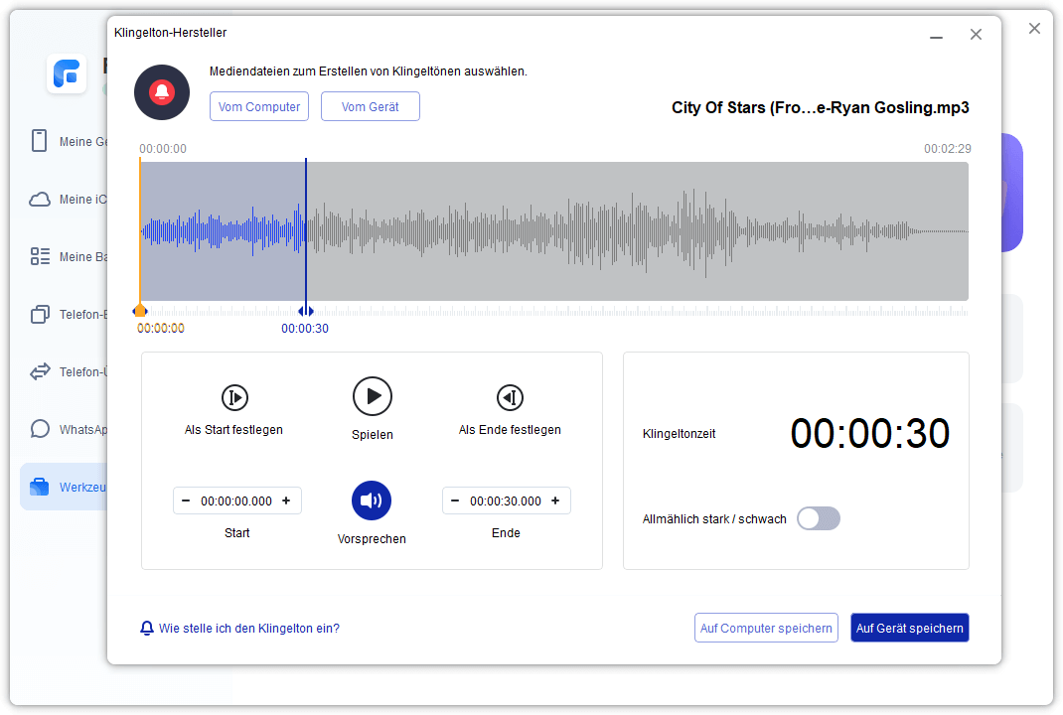1063x715 pixels.
Task: Select the WhatsApp chat icon in sidebar
Action: (40, 429)
